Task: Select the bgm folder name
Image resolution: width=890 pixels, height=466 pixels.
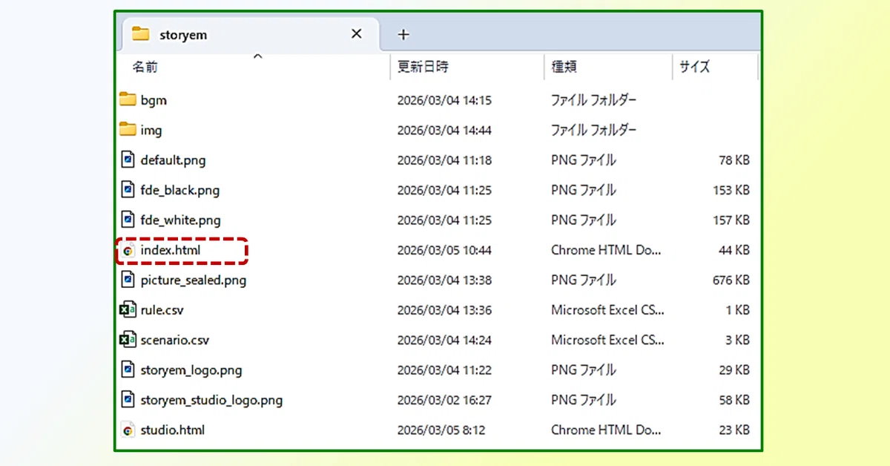Action: pos(154,100)
